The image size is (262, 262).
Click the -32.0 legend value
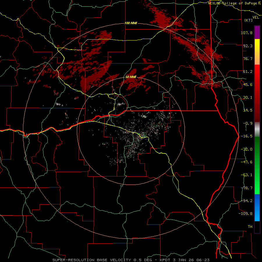pos(247,149)
